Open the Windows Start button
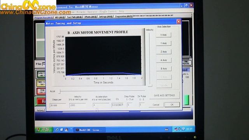Viewport: 249px width, 140px height. point(44,130)
